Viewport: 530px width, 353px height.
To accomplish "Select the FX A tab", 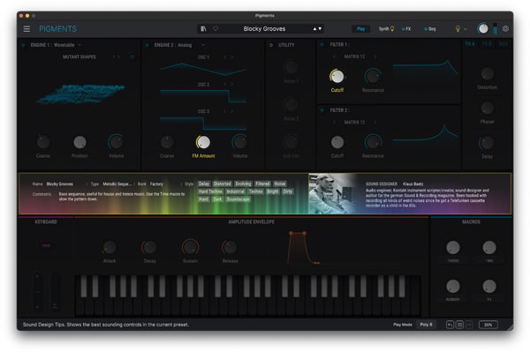I will [x=470, y=44].
